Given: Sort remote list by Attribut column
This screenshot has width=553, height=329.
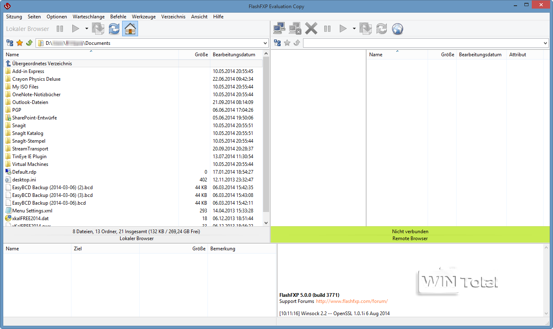Looking at the screenshot, I should (x=525, y=55).
